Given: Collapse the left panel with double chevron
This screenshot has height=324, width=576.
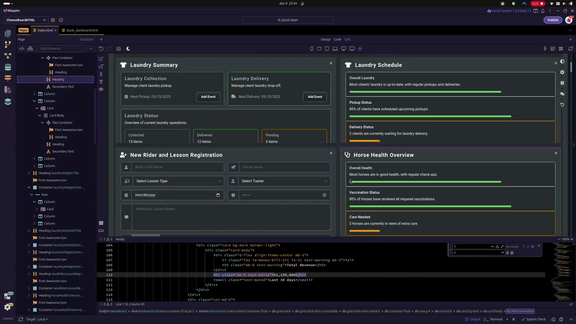Looking at the screenshot, I should [101, 39].
